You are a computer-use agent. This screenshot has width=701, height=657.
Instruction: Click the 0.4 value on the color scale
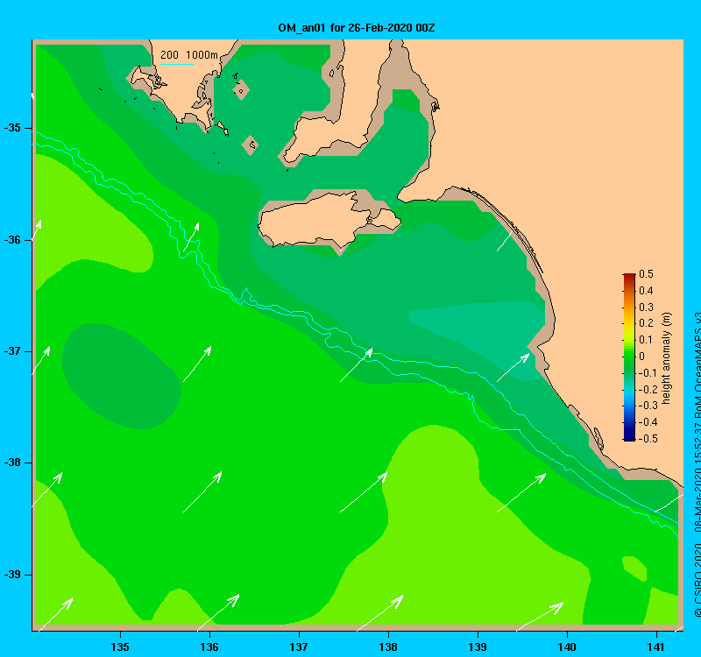646,291
